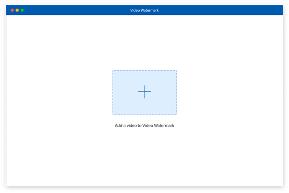Click the 'Video Watermark' window title

144,10
